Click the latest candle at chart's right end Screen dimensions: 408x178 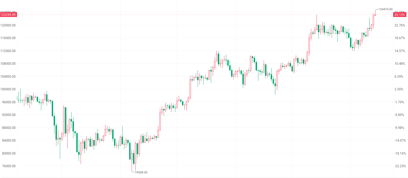coord(375,15)
